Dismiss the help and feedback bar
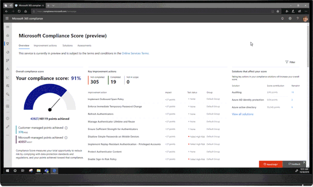The image size is (313, 187). point(304,163)
